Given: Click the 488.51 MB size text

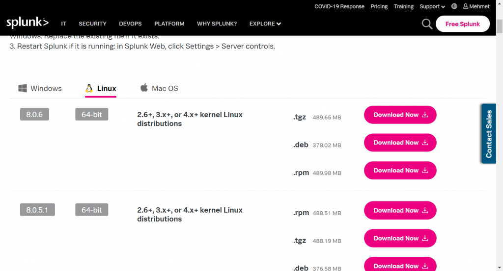Looking at the screenshot, I should (327, 213).
